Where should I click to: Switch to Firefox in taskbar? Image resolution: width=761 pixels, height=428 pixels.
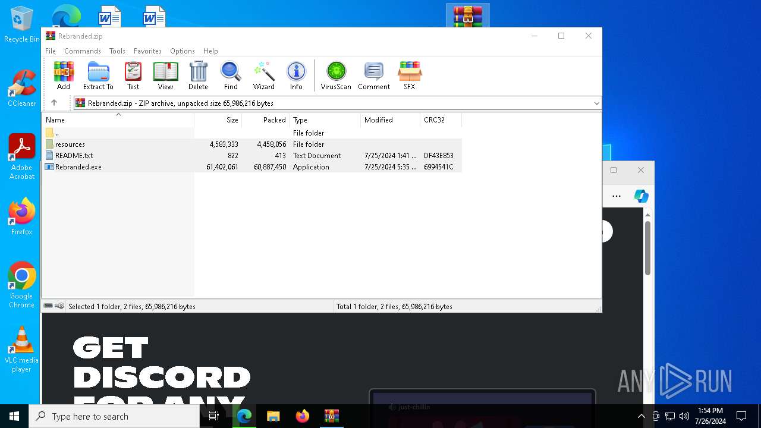[x=303, y=416]
